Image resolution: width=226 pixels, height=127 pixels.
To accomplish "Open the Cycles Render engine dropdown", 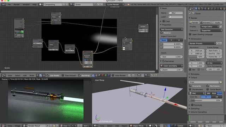I will pos(115,5).
